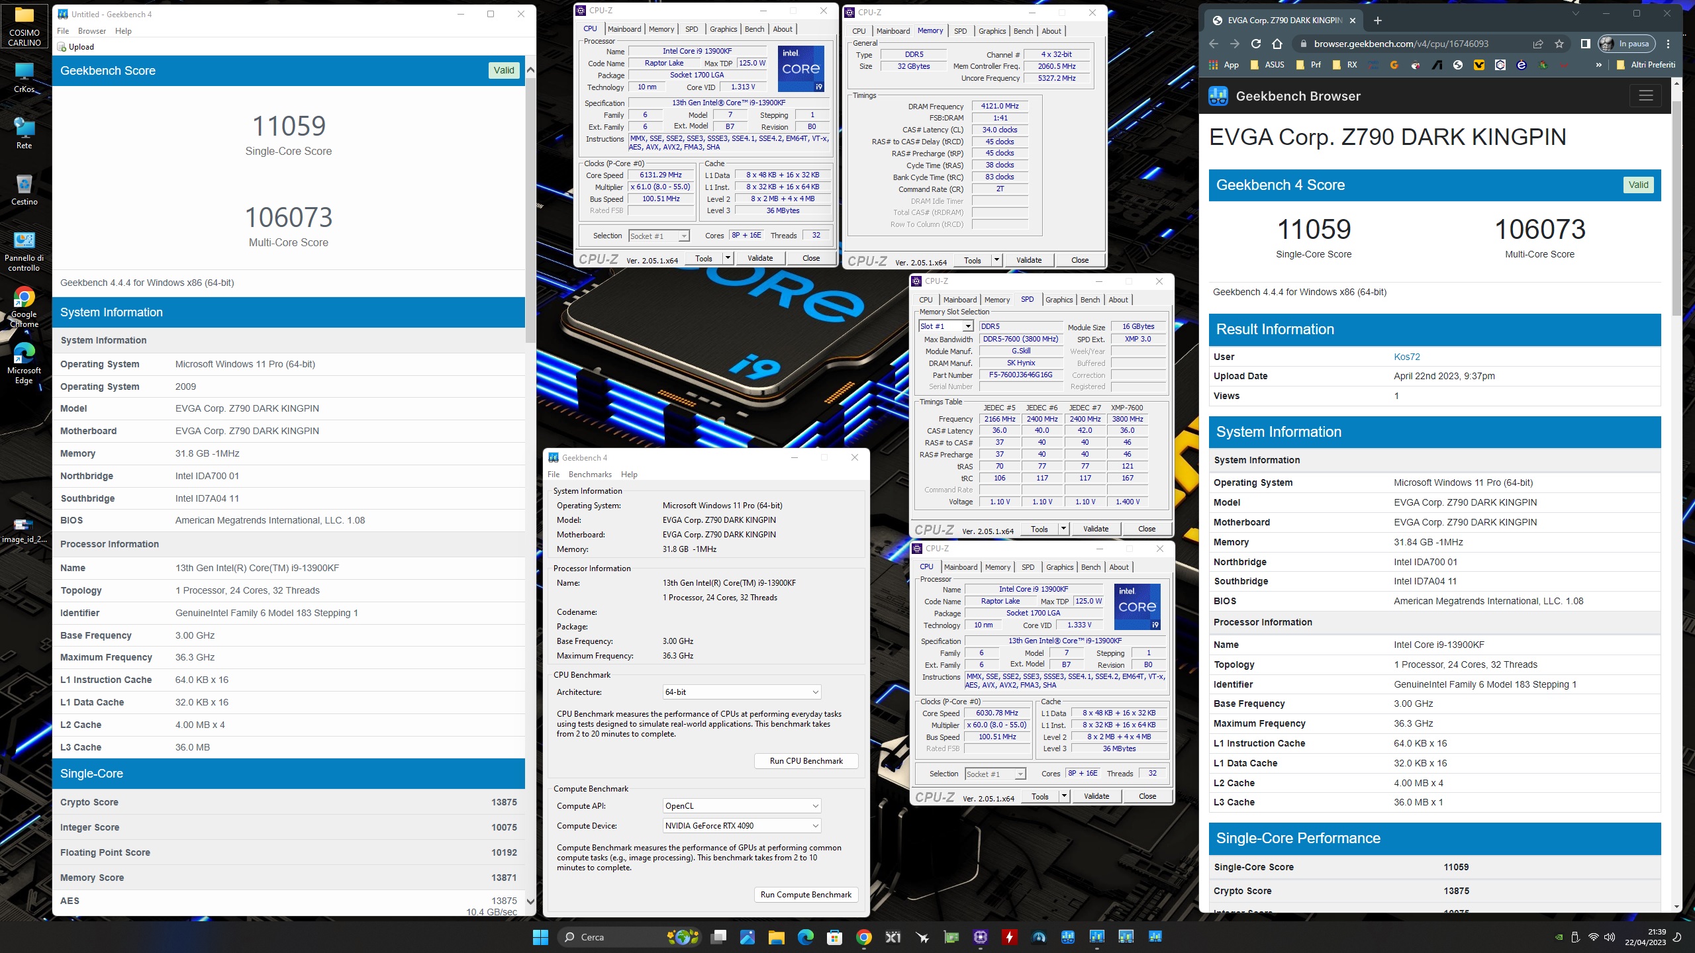The image size is (1695, 953).
Task: Open a new Chrome tab
Action: [x=1377, y=21]
